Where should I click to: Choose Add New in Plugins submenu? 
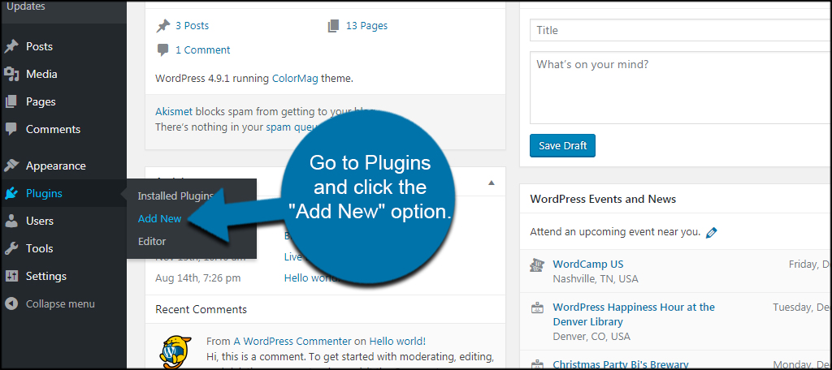click(160, 218)
